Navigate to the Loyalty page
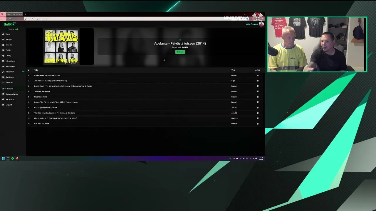The width and height of the screenshot is (376, 211). [x=9, y=55]
